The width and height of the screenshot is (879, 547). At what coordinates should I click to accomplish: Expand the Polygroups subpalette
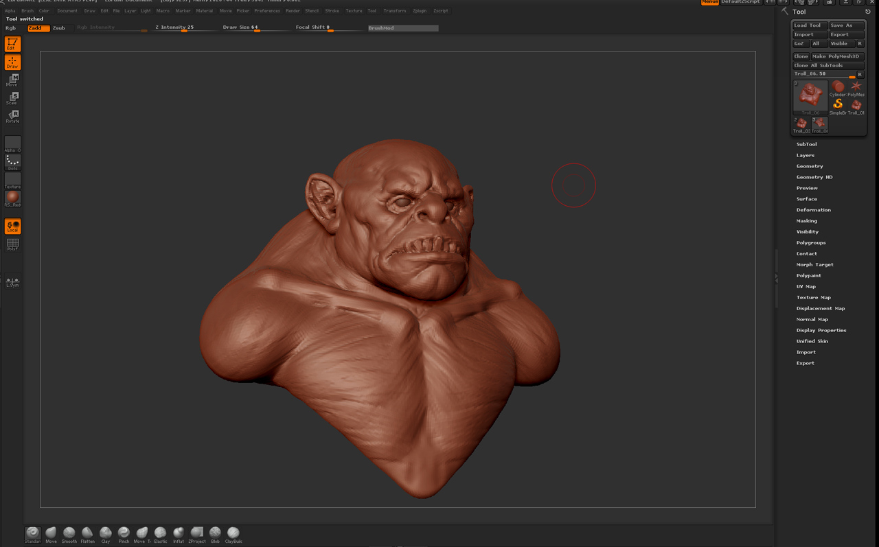point(811,243)
